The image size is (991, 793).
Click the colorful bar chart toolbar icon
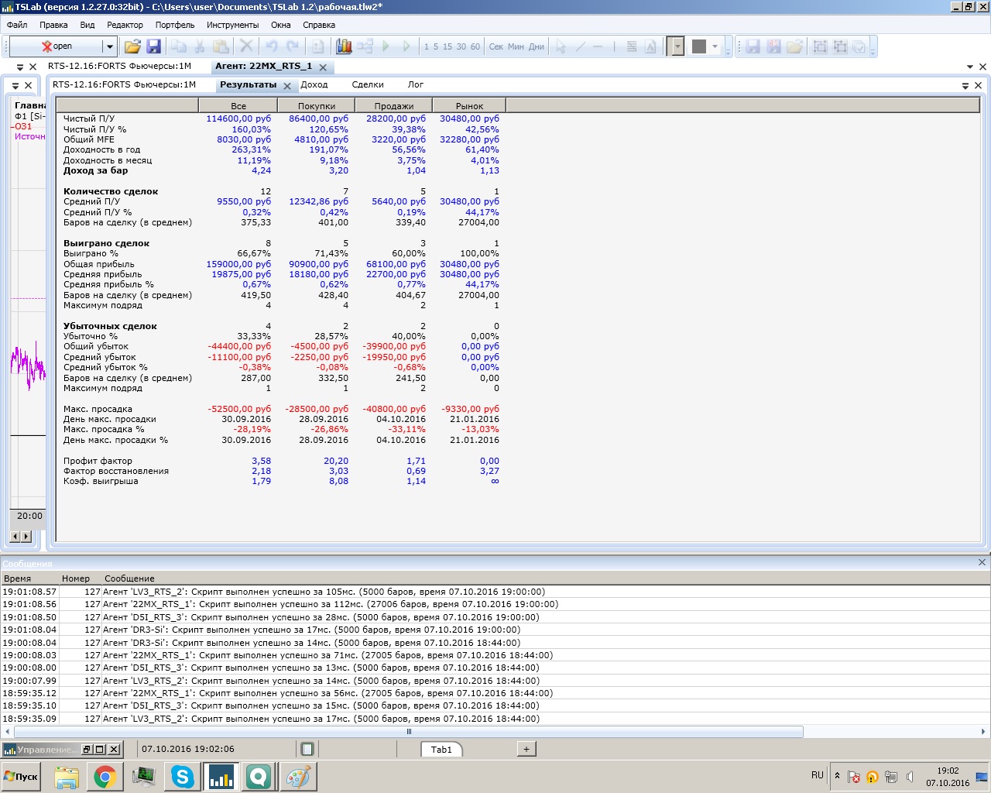344,46
